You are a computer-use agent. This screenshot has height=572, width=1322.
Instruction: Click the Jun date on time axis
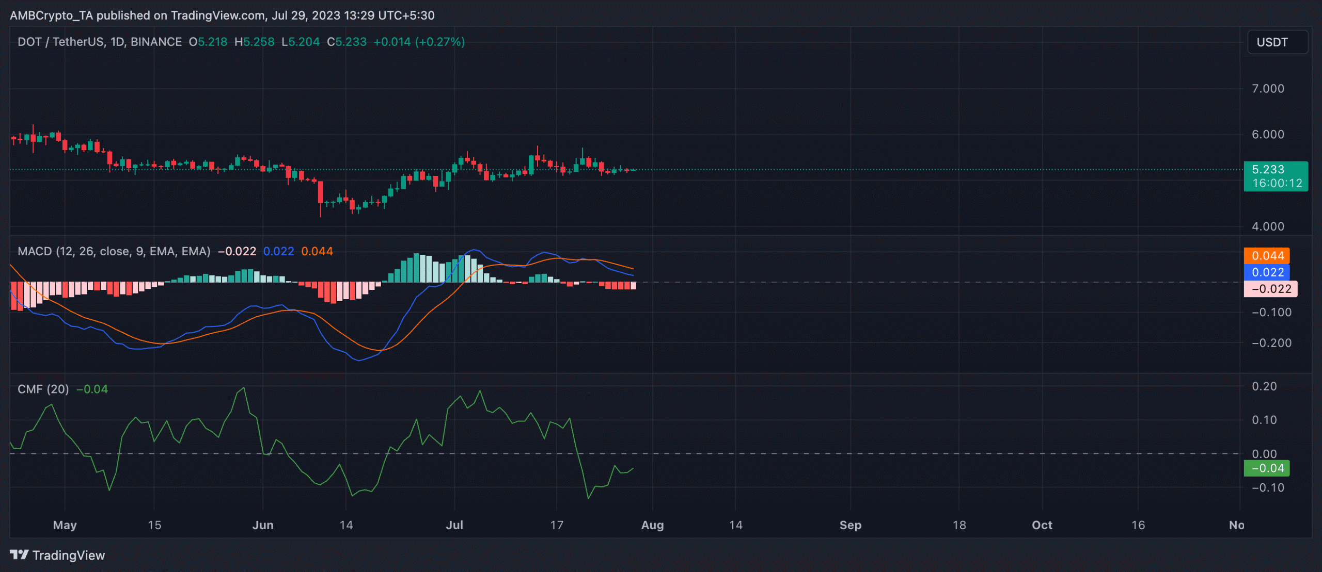point(263,525)
